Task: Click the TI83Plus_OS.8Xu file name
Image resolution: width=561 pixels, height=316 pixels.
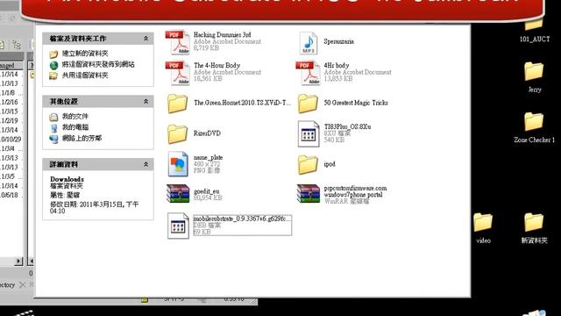Action: 347,126
